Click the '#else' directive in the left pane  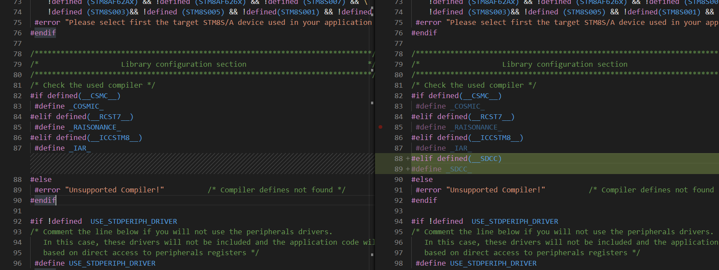click(41, 179)
